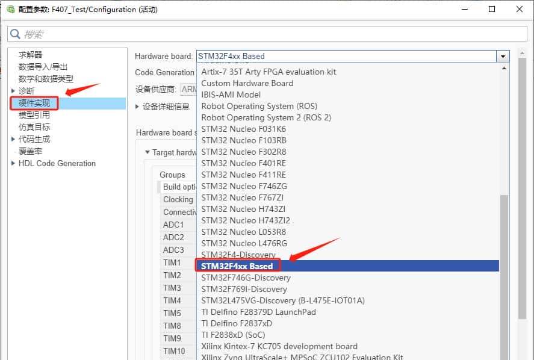This screenshot has height=360, width=534.
Task: Collapse Target hardware resources section
Action: click(147, 152)
